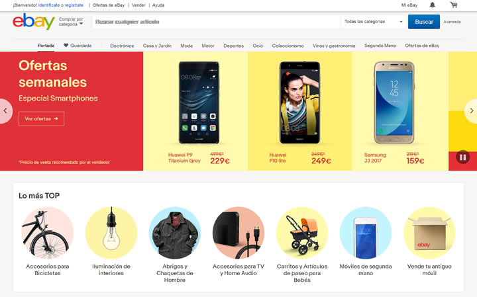The image size is (477, 297).
Task: Click the eBay logo
Action: pyautogui.click(x=34, y=21)
